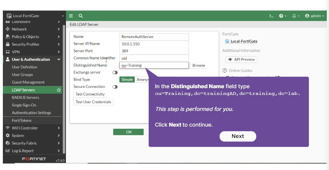Open the help question mark menu
This screenshot has height=170, width=329.
(283, 16)
